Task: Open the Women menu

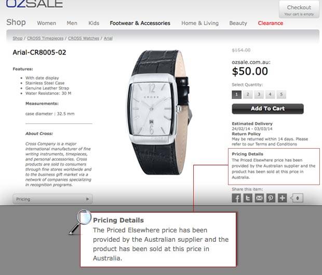Action: (x=47, y=23)
